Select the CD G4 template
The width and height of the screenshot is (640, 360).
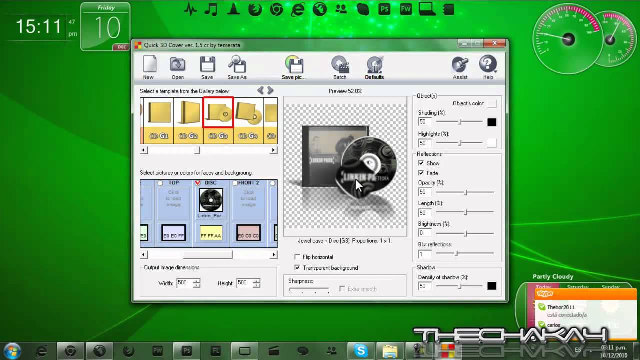(x=248, y=120)
